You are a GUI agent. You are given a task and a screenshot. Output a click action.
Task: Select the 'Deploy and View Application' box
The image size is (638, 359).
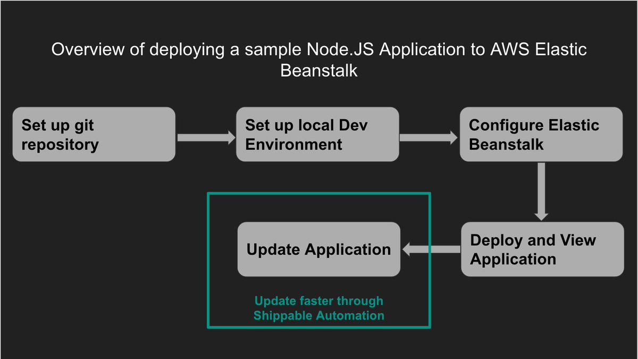click(542, 249)
